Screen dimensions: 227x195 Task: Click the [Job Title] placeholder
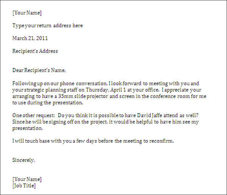(24, 186)
